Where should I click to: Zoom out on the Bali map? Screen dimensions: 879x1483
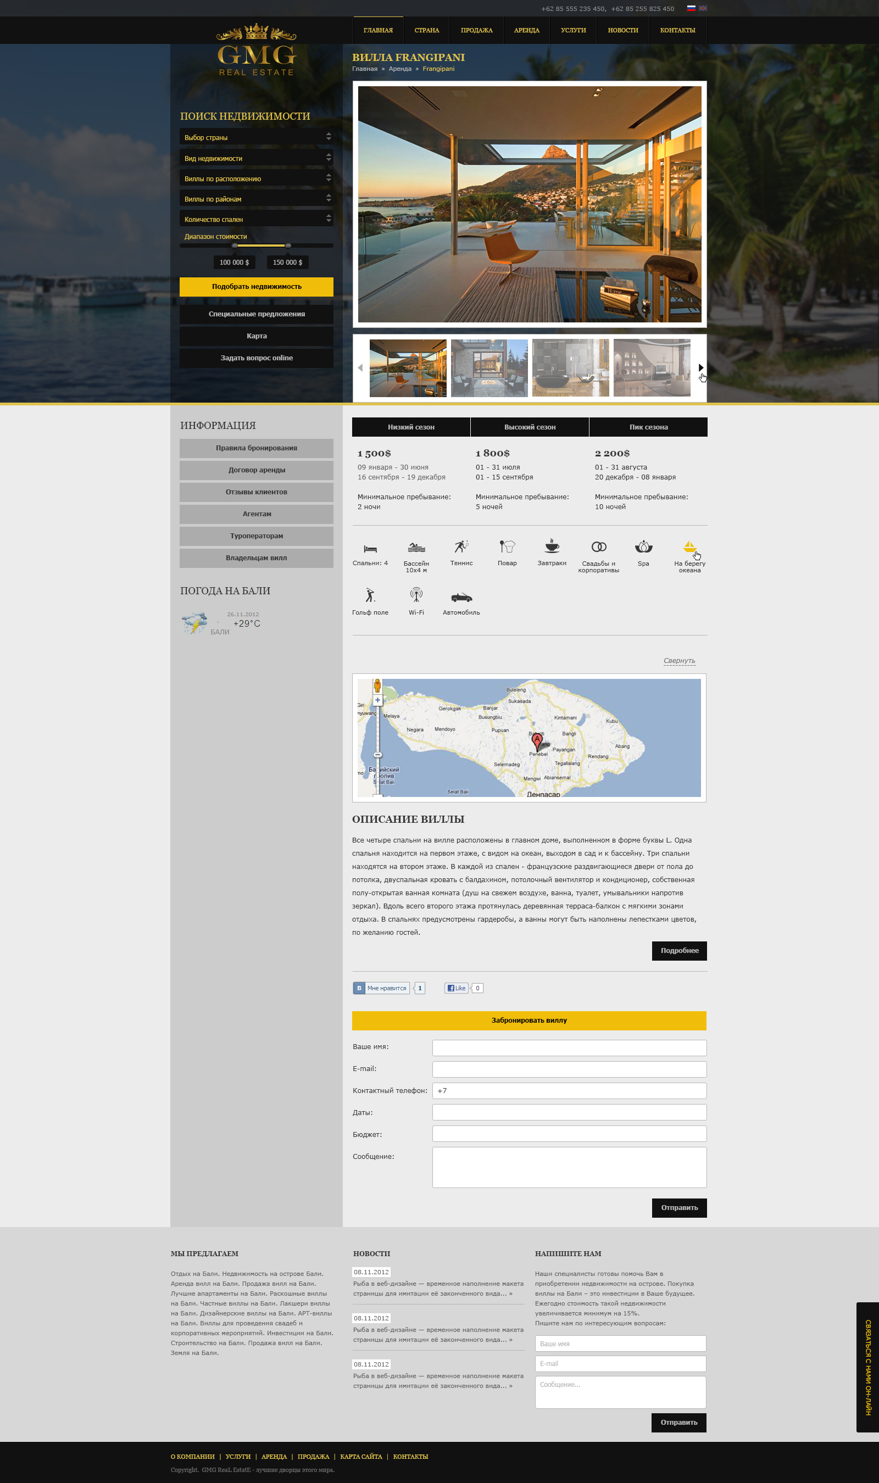(377, 755)
